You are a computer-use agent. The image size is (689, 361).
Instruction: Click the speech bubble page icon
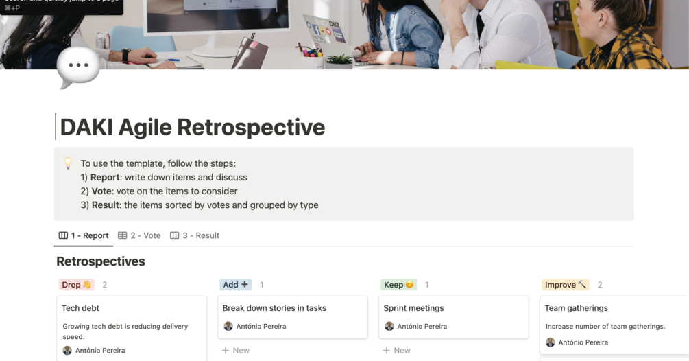tap(78, 67)
